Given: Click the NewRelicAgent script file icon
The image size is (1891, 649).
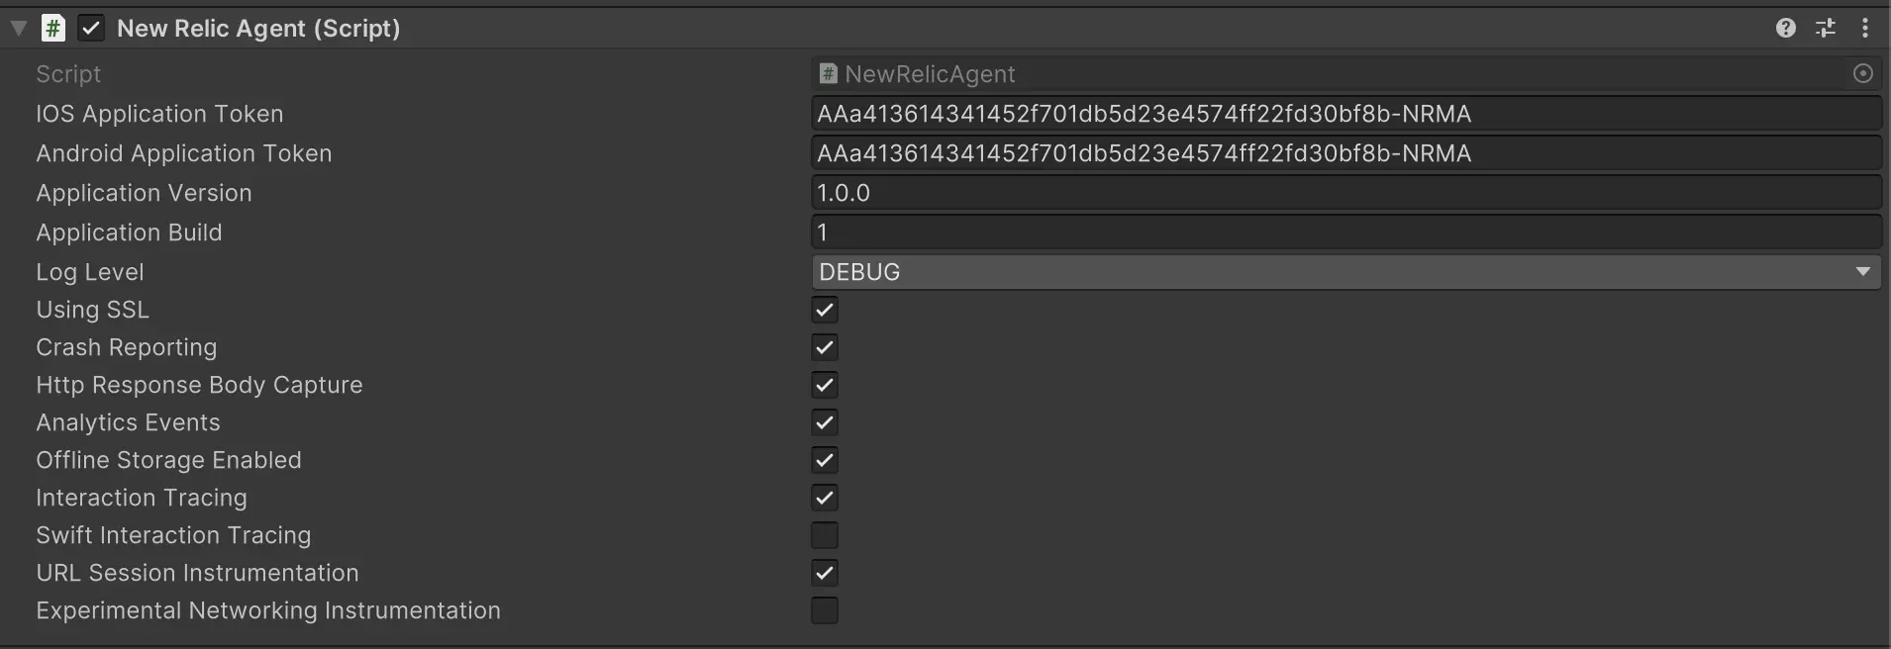Looking at the screenshot, I should coord(829,73).
